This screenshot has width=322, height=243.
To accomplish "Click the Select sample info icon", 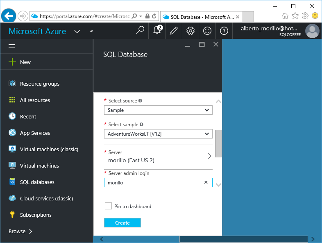I will (x=141, y=124).
